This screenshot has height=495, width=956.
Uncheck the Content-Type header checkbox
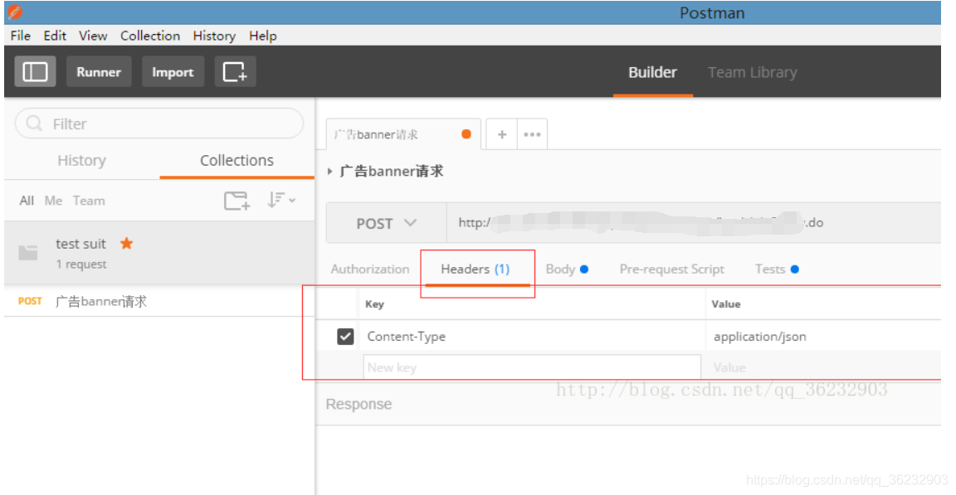coord(345,336)
